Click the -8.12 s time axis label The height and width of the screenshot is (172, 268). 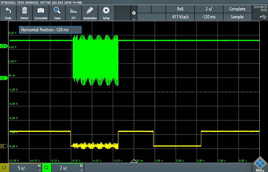[55, 161]
